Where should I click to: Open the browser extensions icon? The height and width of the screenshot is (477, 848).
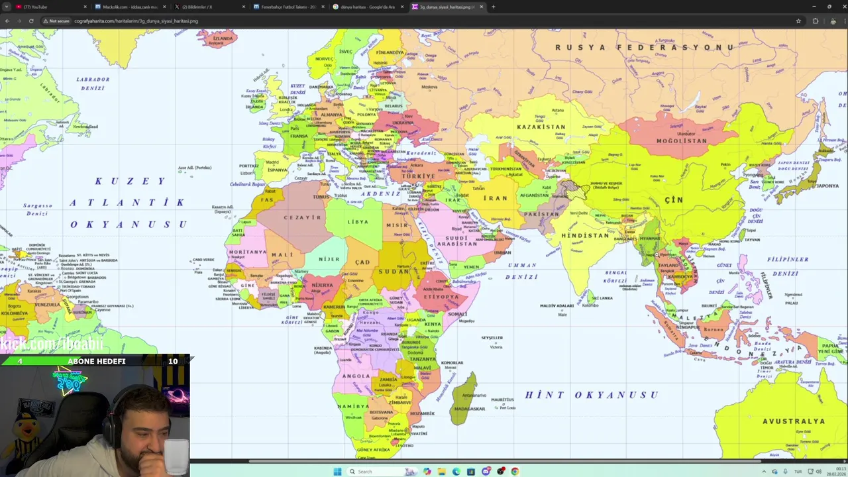[816, 21]
